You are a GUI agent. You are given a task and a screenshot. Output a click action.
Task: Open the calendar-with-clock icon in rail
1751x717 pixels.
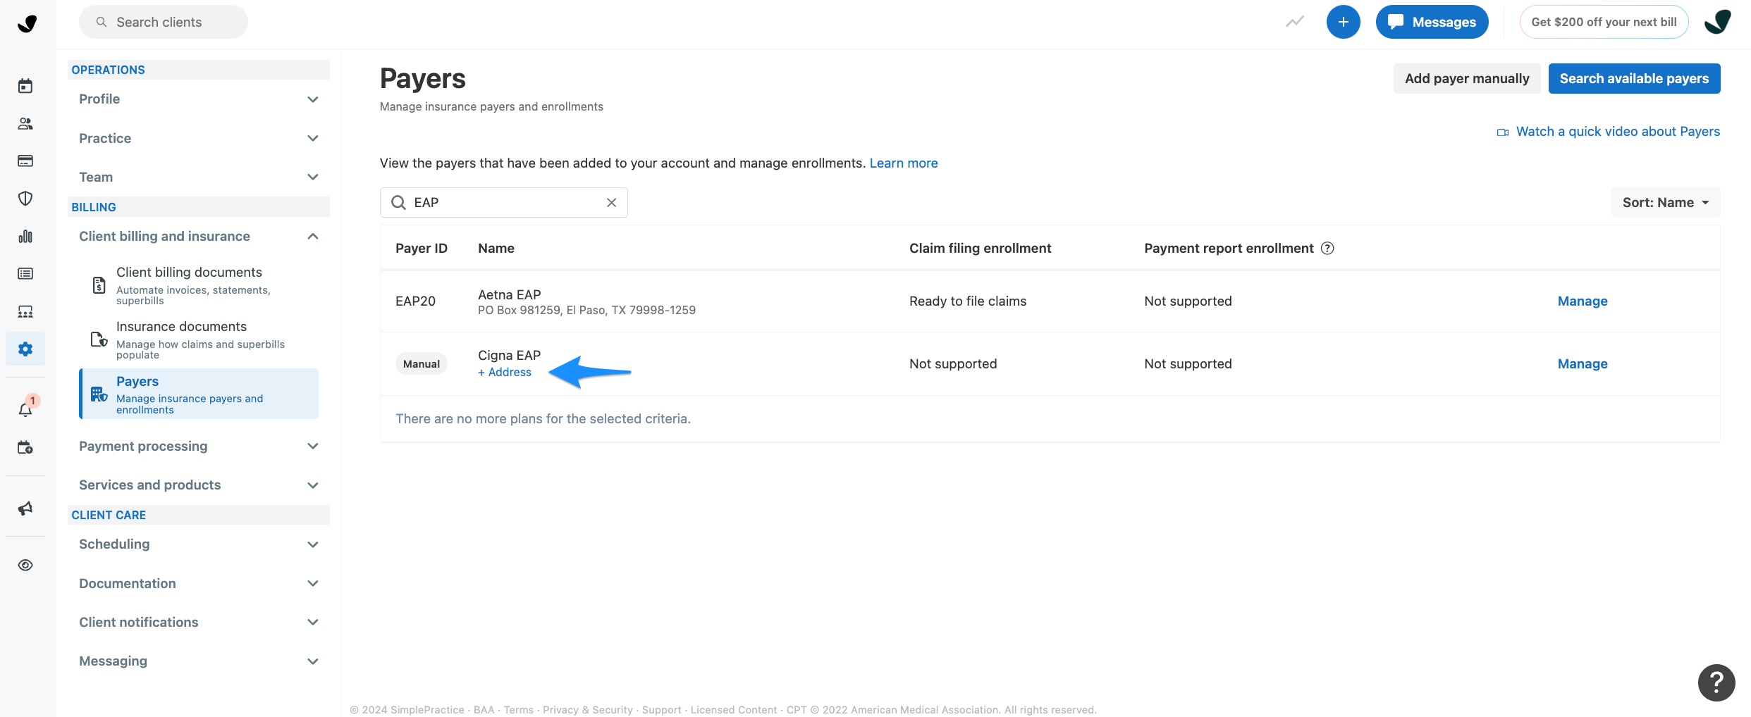coord(25,447)
